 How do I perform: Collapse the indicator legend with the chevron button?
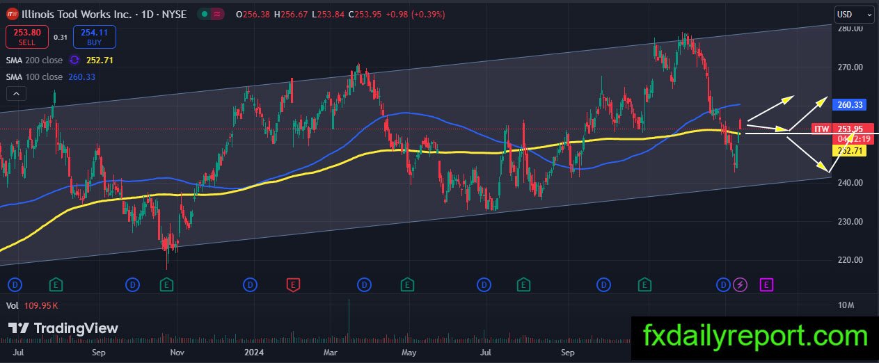[15, 93]
